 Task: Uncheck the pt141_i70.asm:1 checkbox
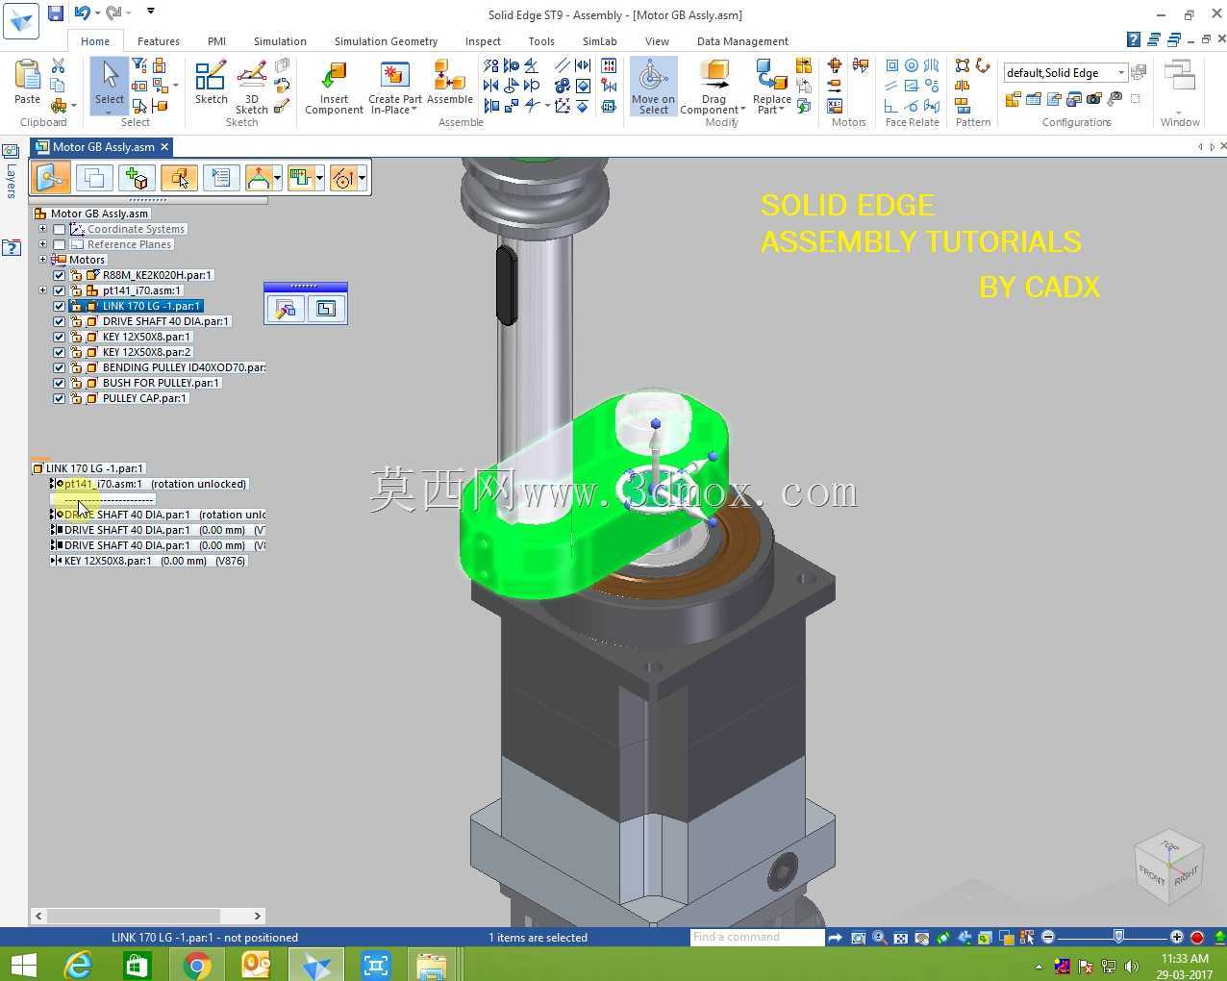pyautogui.click(x=59, y=291)
